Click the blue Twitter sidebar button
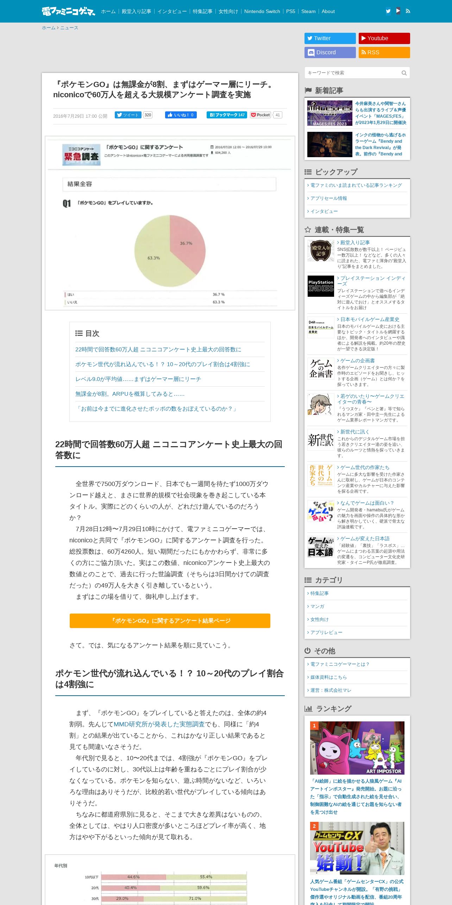 330,38
